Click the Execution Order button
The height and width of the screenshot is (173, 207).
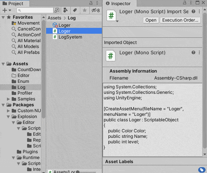180,20
